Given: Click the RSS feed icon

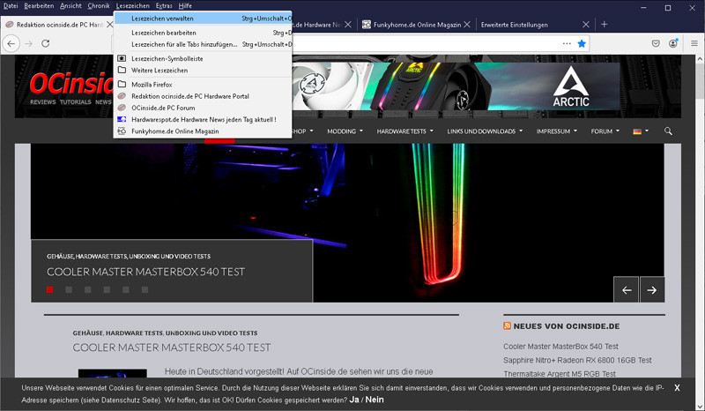Looking at the screenshot, I should (x=508, y=326).
